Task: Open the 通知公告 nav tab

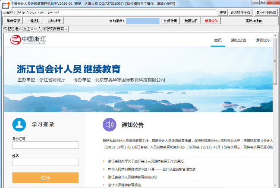Action: coord(239,40)
